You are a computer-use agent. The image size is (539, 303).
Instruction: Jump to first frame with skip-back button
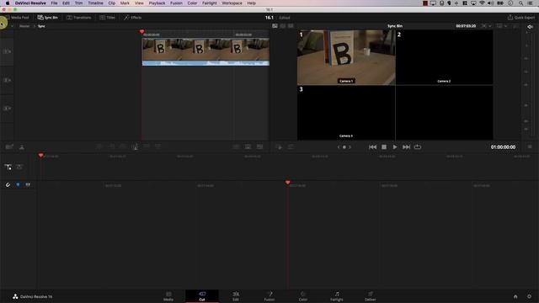(x=372, y=147)
